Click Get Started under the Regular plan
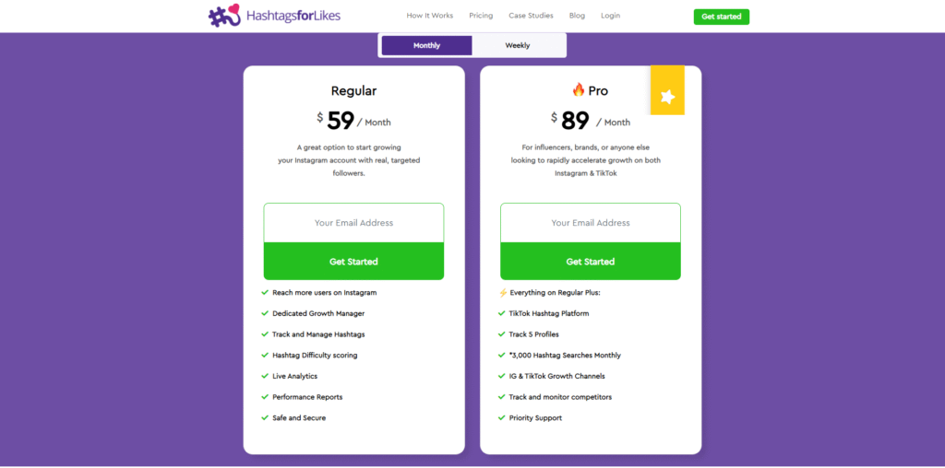The width and height of the screenshot is (945, 468). coord(353,262)
